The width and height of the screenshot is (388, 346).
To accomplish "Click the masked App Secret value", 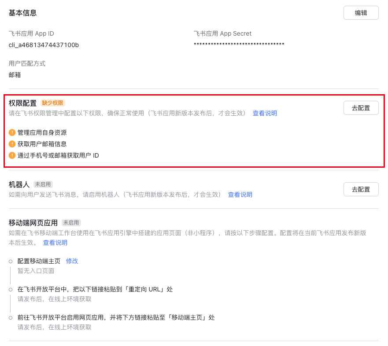I will [x=239, y=45].
